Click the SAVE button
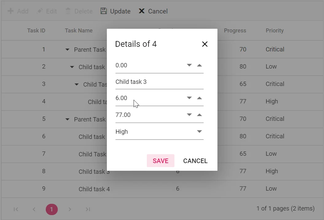Screen dimensions: 324x220 [x=160, y=161]
